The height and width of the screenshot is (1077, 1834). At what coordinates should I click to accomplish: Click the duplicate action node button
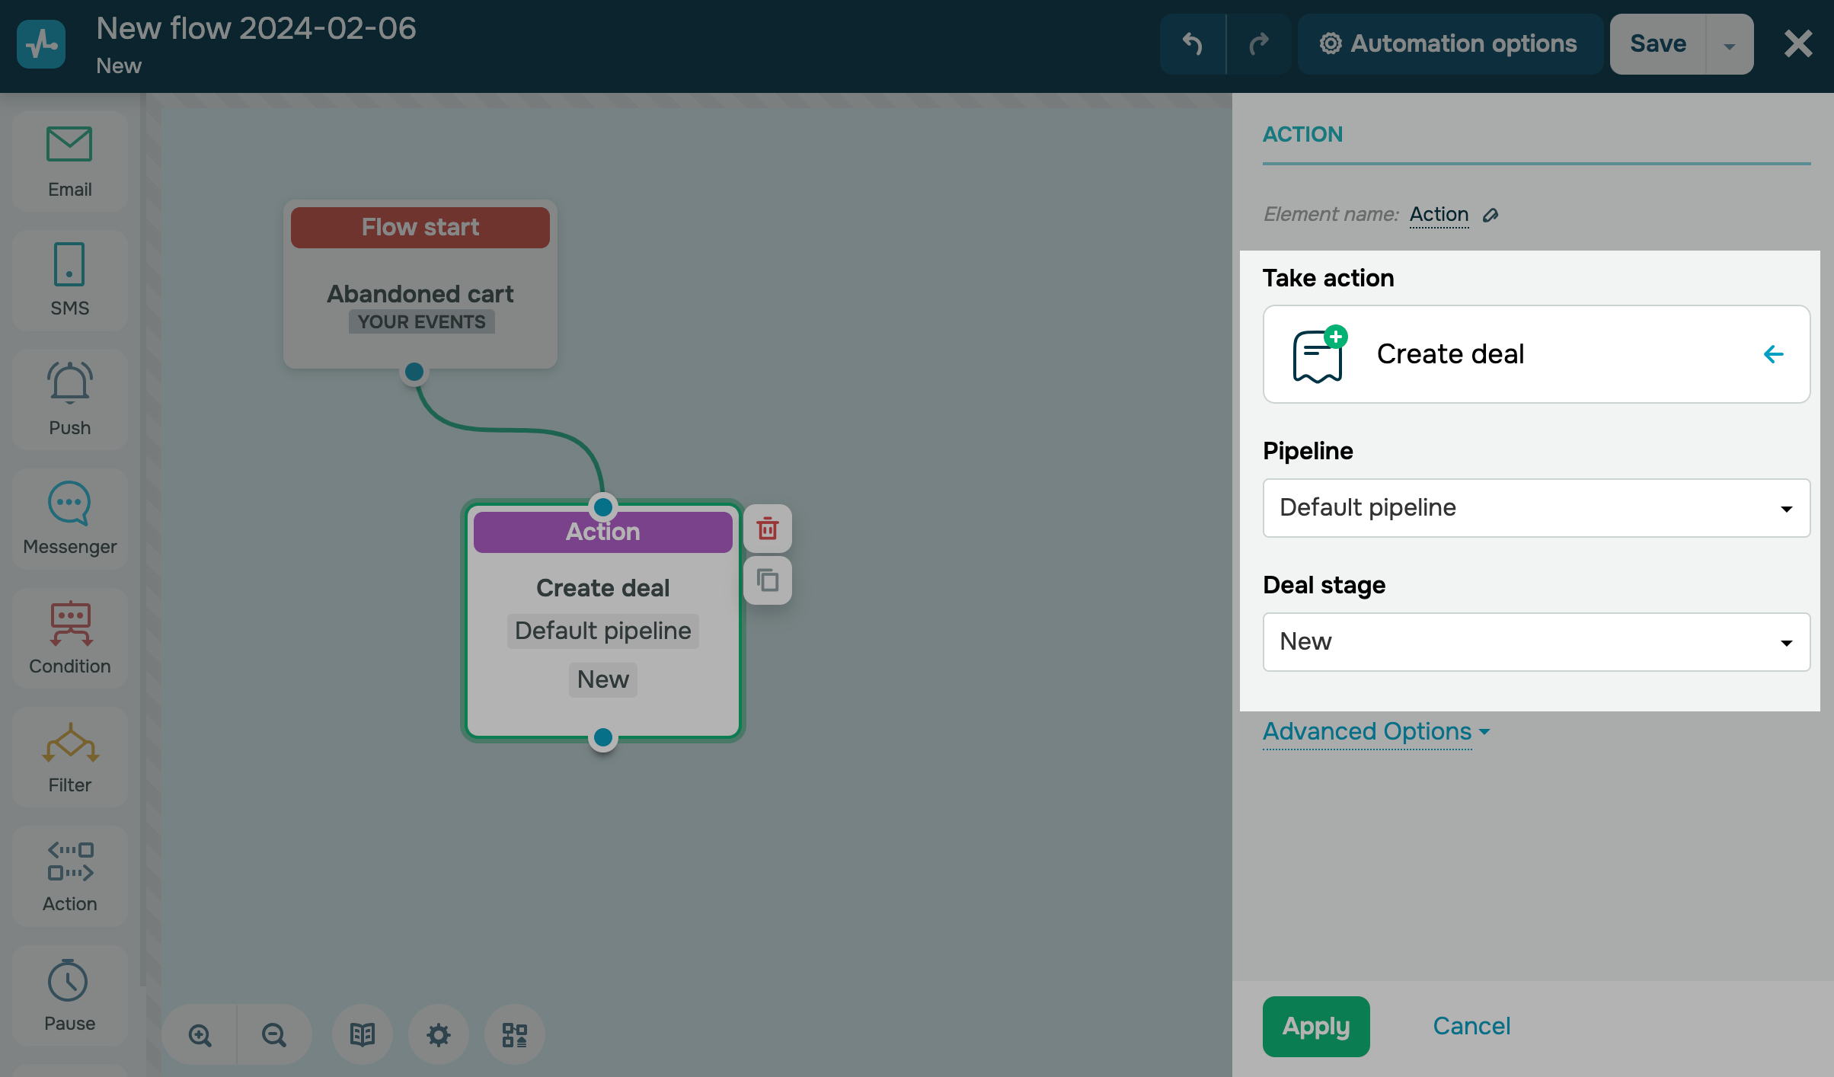[x=768, y=580]
